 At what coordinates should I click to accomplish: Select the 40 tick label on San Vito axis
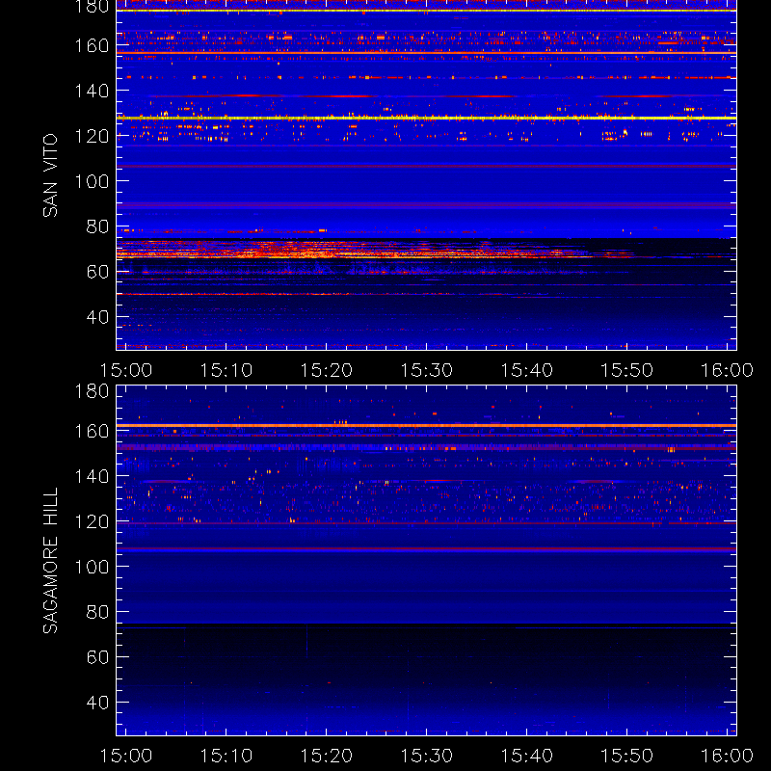(97, 317)
